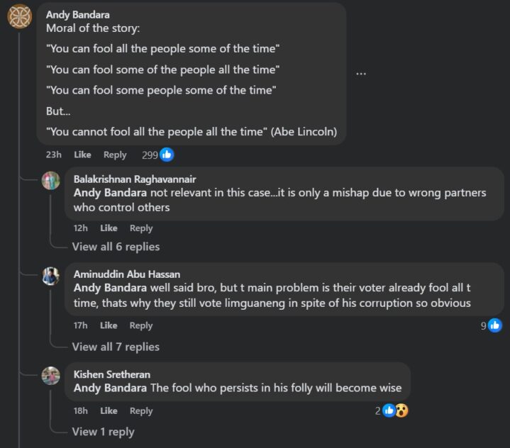The height and width of the screenshot is (448, 510).
Task: Expand View all 7 replies
Action: 116,347
